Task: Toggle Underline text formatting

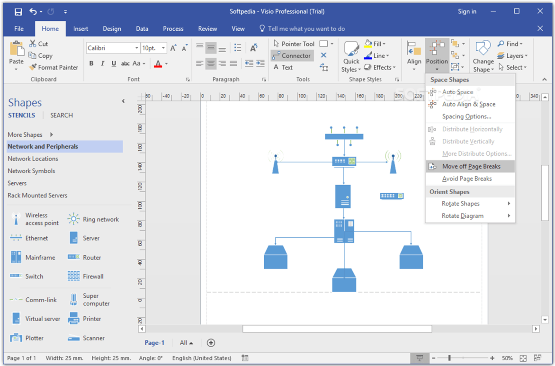Action: 114,63
